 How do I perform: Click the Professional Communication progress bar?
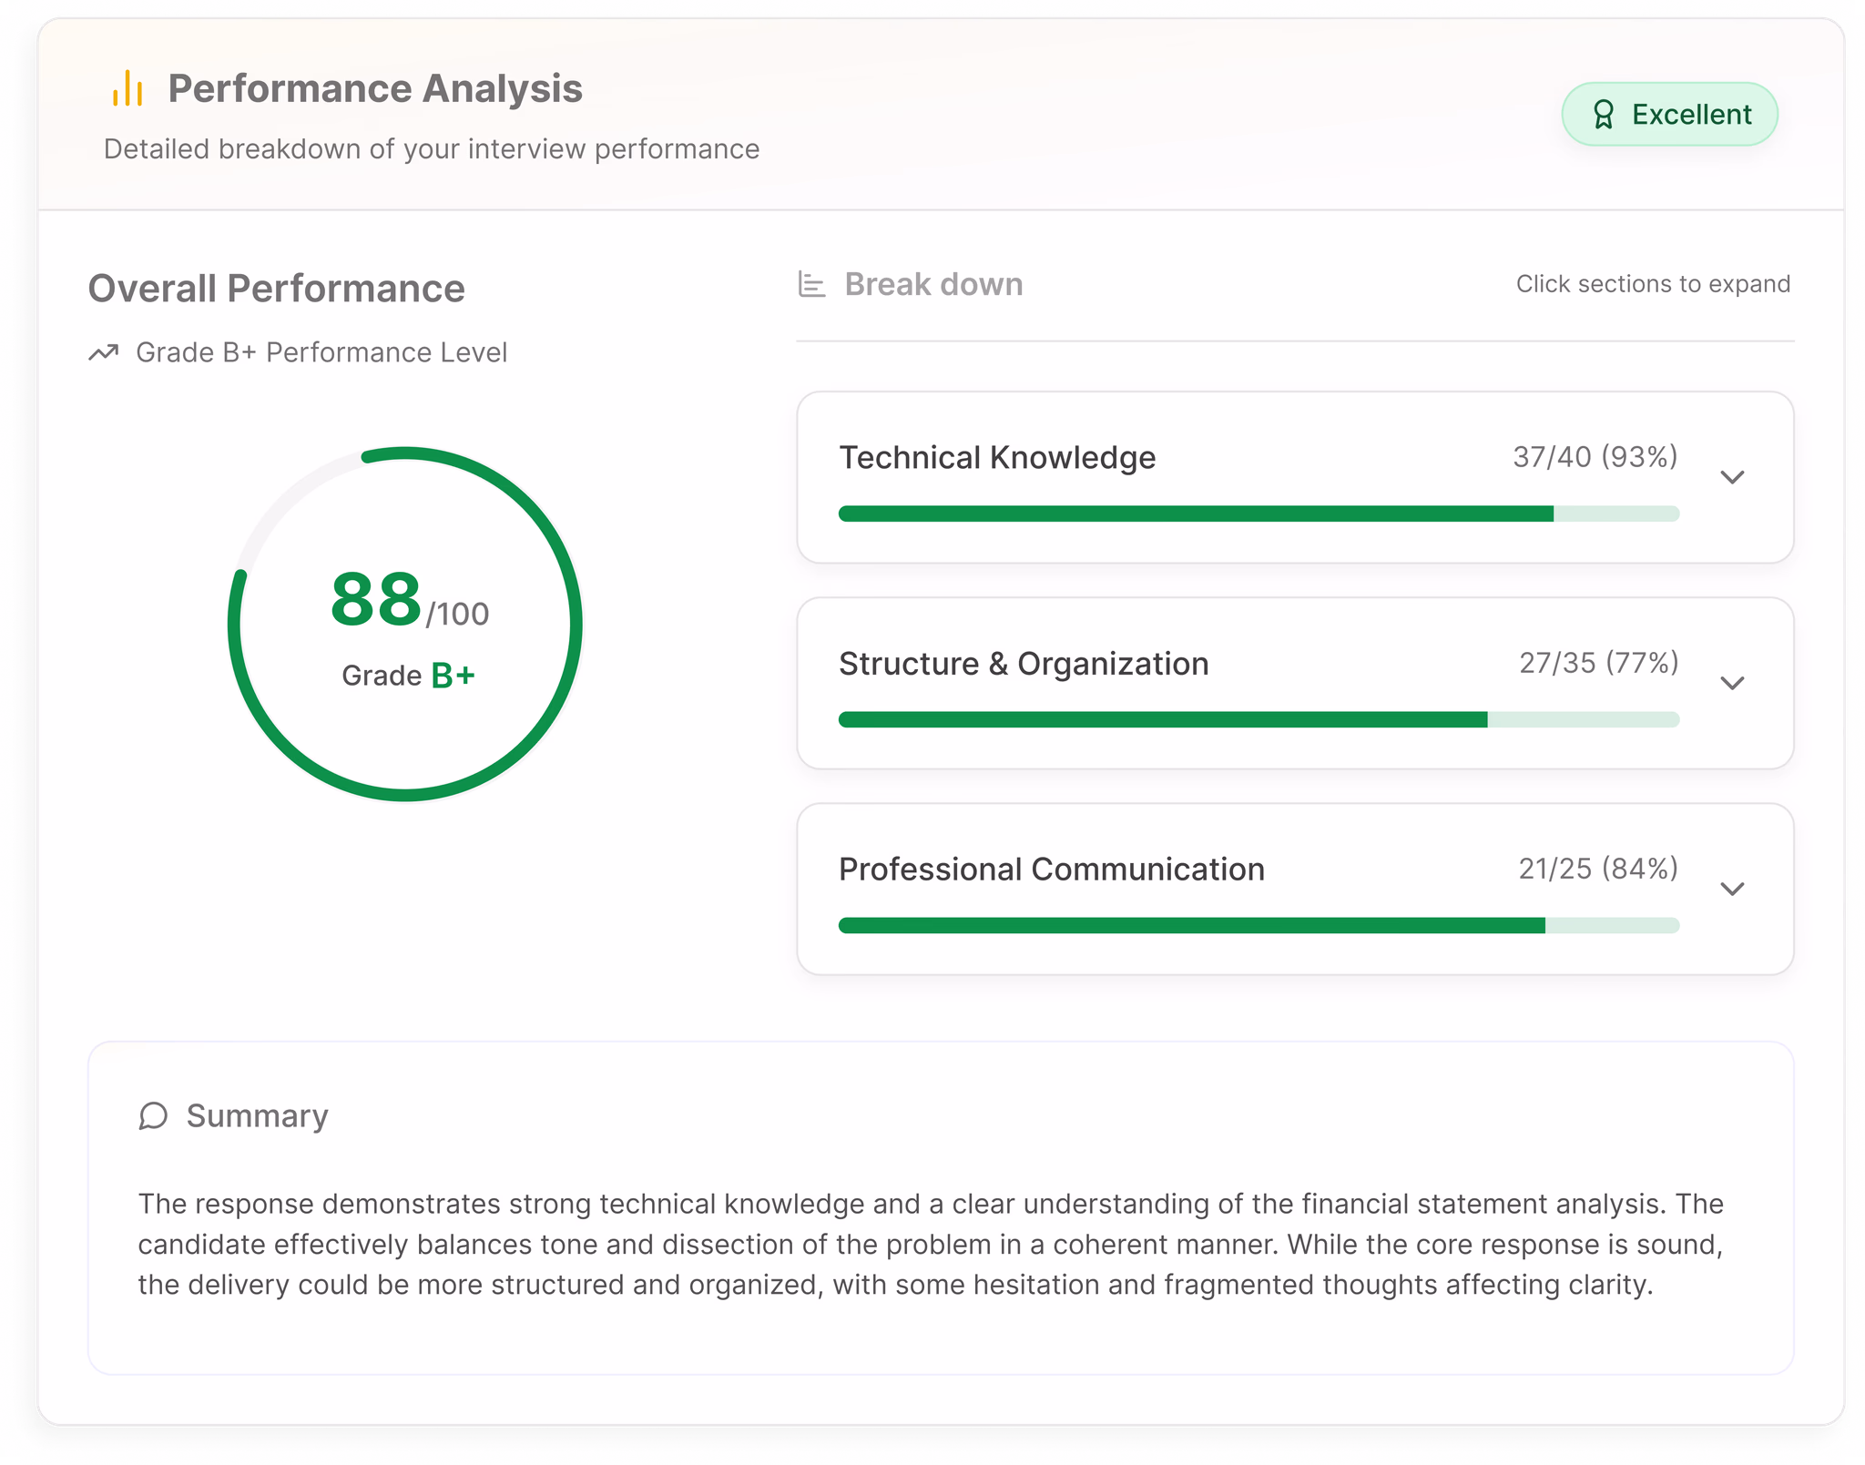click(x=1259, y=926)
